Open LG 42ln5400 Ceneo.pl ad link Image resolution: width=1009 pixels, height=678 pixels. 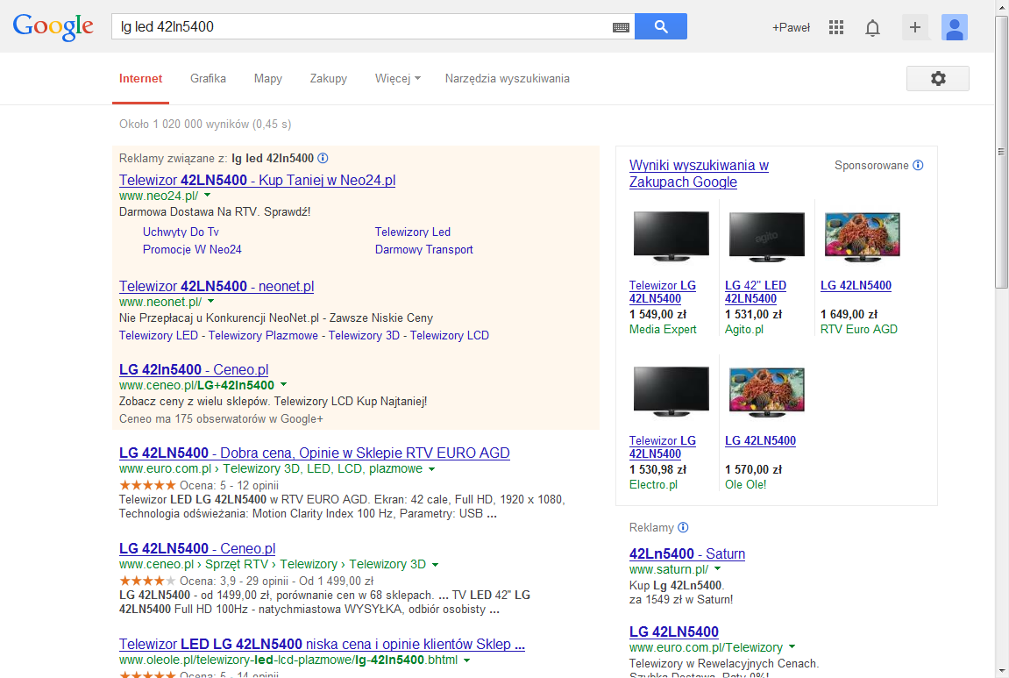pyautogui.click(x=194, y=369)
